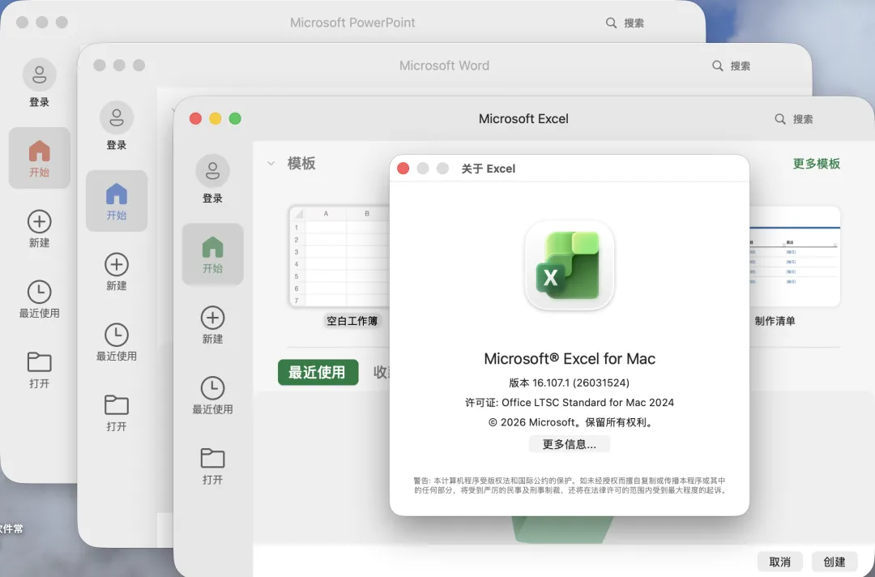875x577 pixels.
Task: Click the search magnifier in the Word window
Action: (718, 66)
